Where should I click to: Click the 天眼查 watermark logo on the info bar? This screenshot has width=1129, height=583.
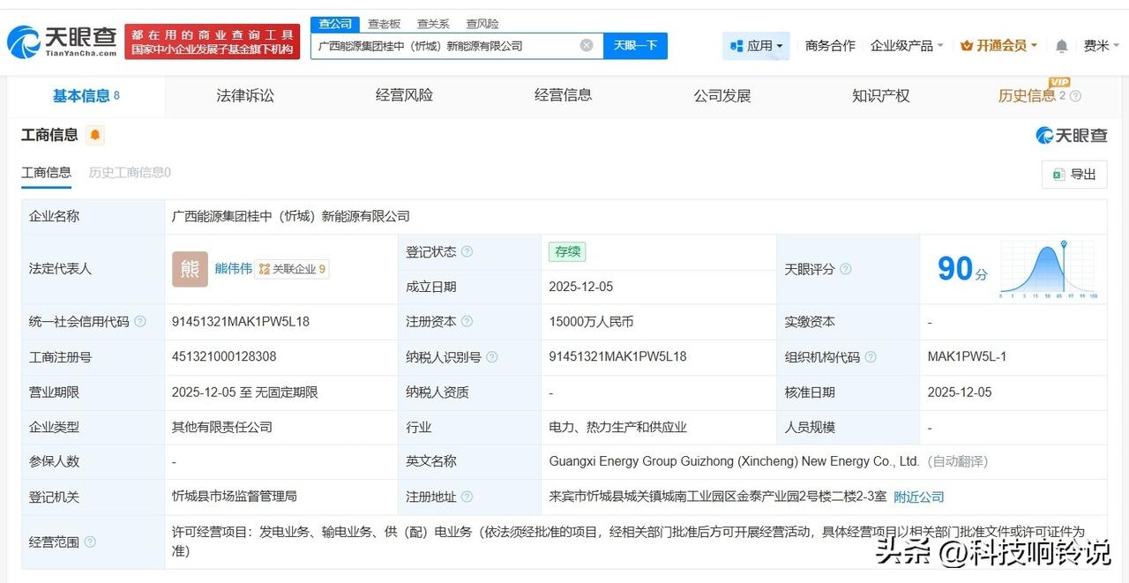pos(1072,135)
